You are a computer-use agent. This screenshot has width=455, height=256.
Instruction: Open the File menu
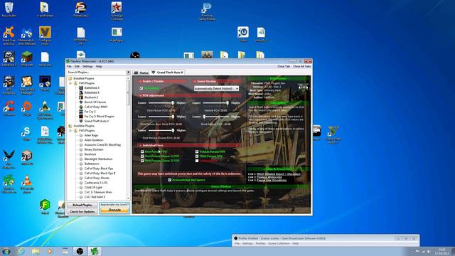(69, 66)
